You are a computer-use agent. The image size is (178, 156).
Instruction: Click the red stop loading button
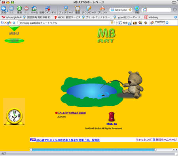pyautogui.click(x=27, y=10)
